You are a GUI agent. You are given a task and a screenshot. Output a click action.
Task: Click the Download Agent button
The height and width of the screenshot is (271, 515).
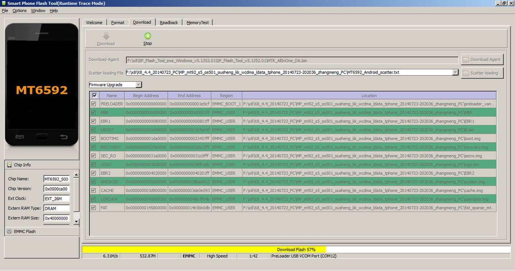(x=482, y=59)
